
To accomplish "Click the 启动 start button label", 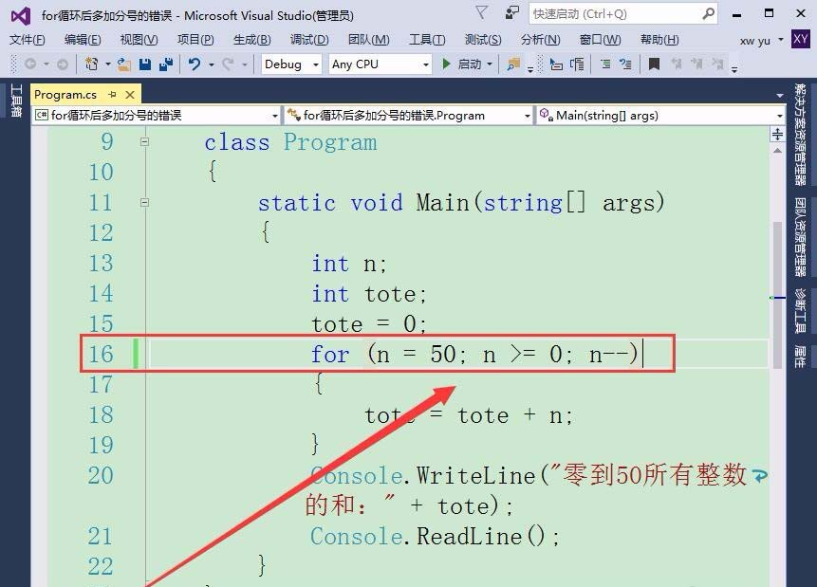I will click(x=469, y=64).
